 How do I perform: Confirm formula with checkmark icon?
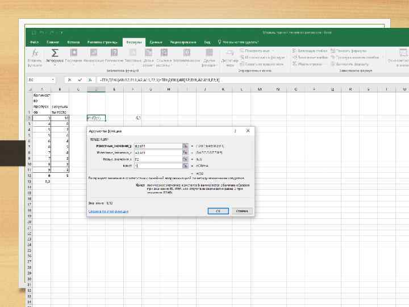point(80,80)
